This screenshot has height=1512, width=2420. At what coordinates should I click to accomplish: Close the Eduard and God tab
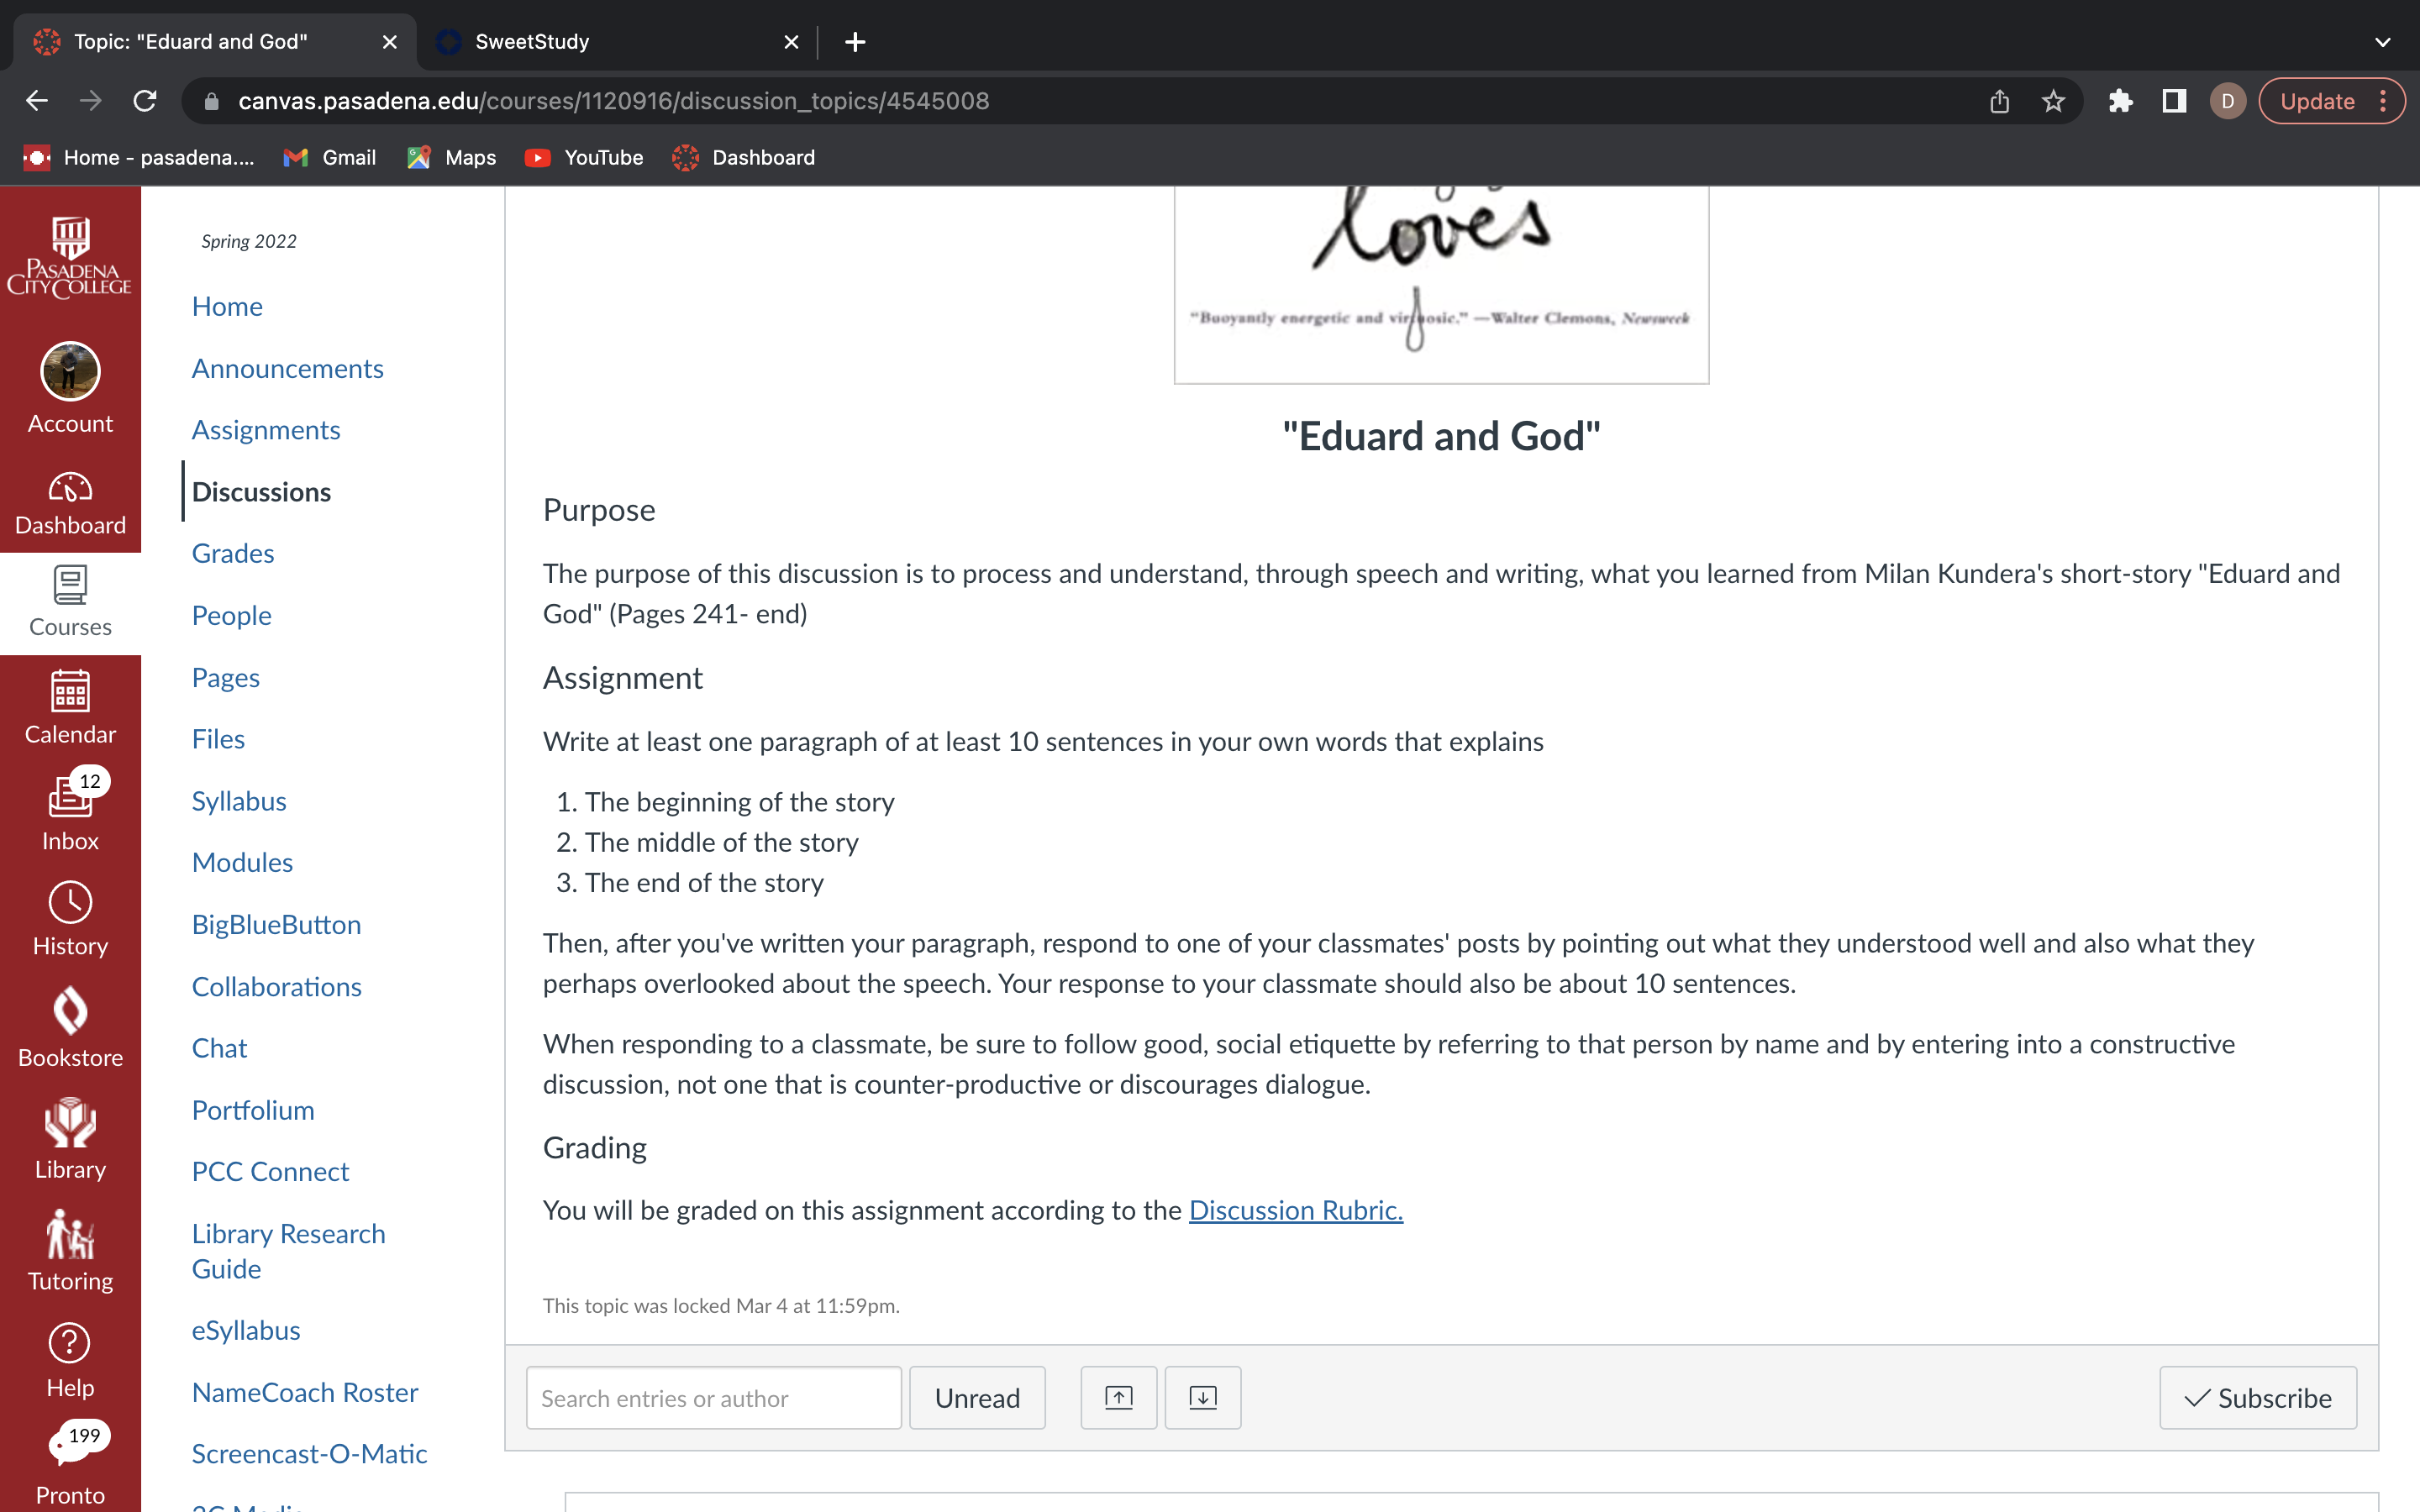click(390, 42)
